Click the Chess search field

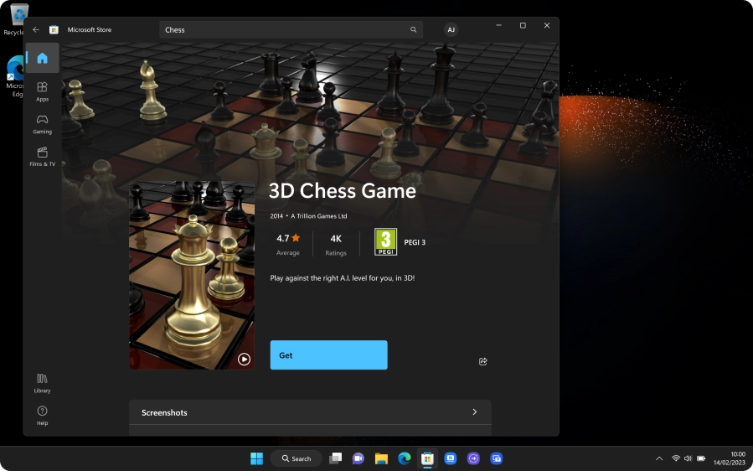[285, 29]
